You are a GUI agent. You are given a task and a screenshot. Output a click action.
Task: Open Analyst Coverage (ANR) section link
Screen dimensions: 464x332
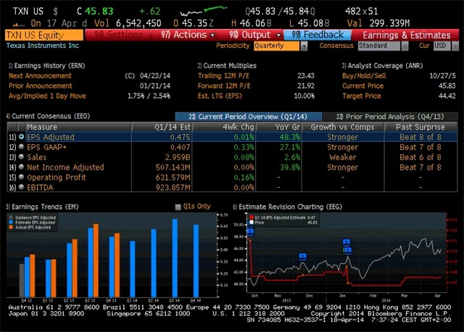pyautogui.click(x=376, y=65)
